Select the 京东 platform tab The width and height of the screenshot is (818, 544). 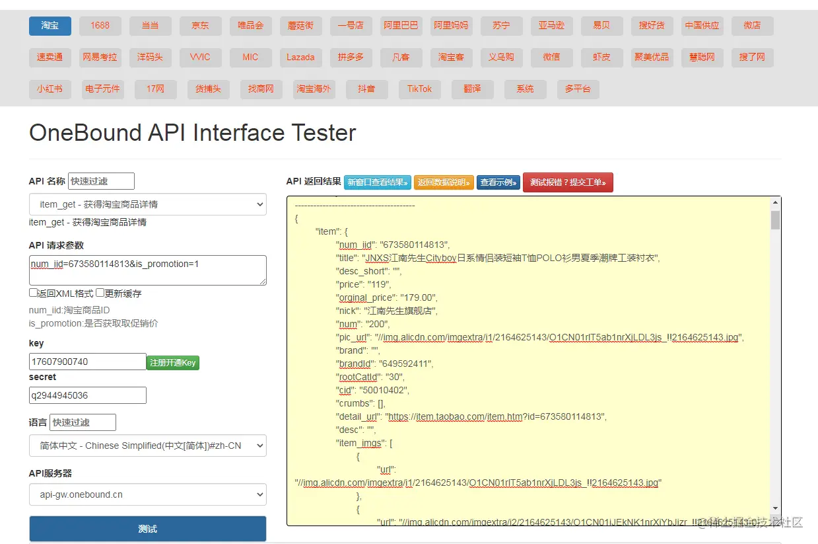[201, 26]
